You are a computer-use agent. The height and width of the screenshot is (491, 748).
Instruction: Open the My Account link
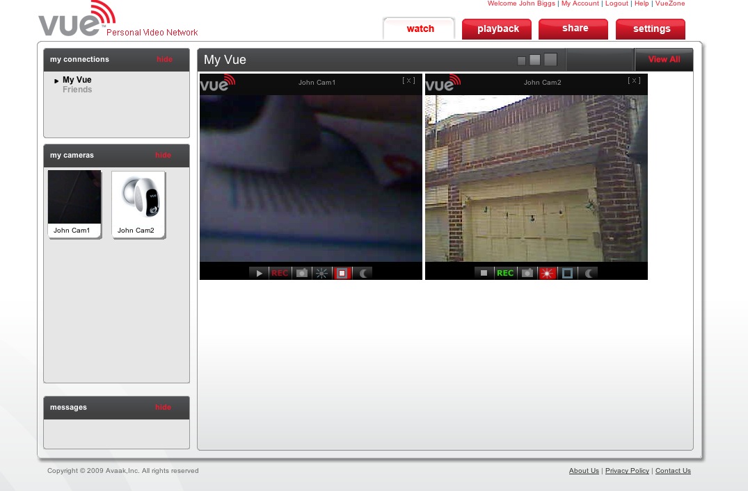(x=580, y=3)
